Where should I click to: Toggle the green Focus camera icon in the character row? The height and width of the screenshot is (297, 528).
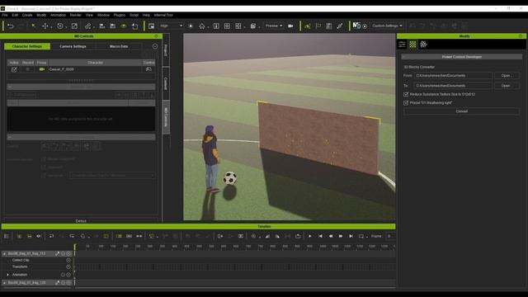click(42, 69)
